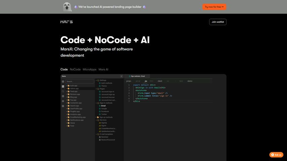Click the EmailMarketing.app row label
The height and width of the screenshot is (161, 287).
coord(78,117)
